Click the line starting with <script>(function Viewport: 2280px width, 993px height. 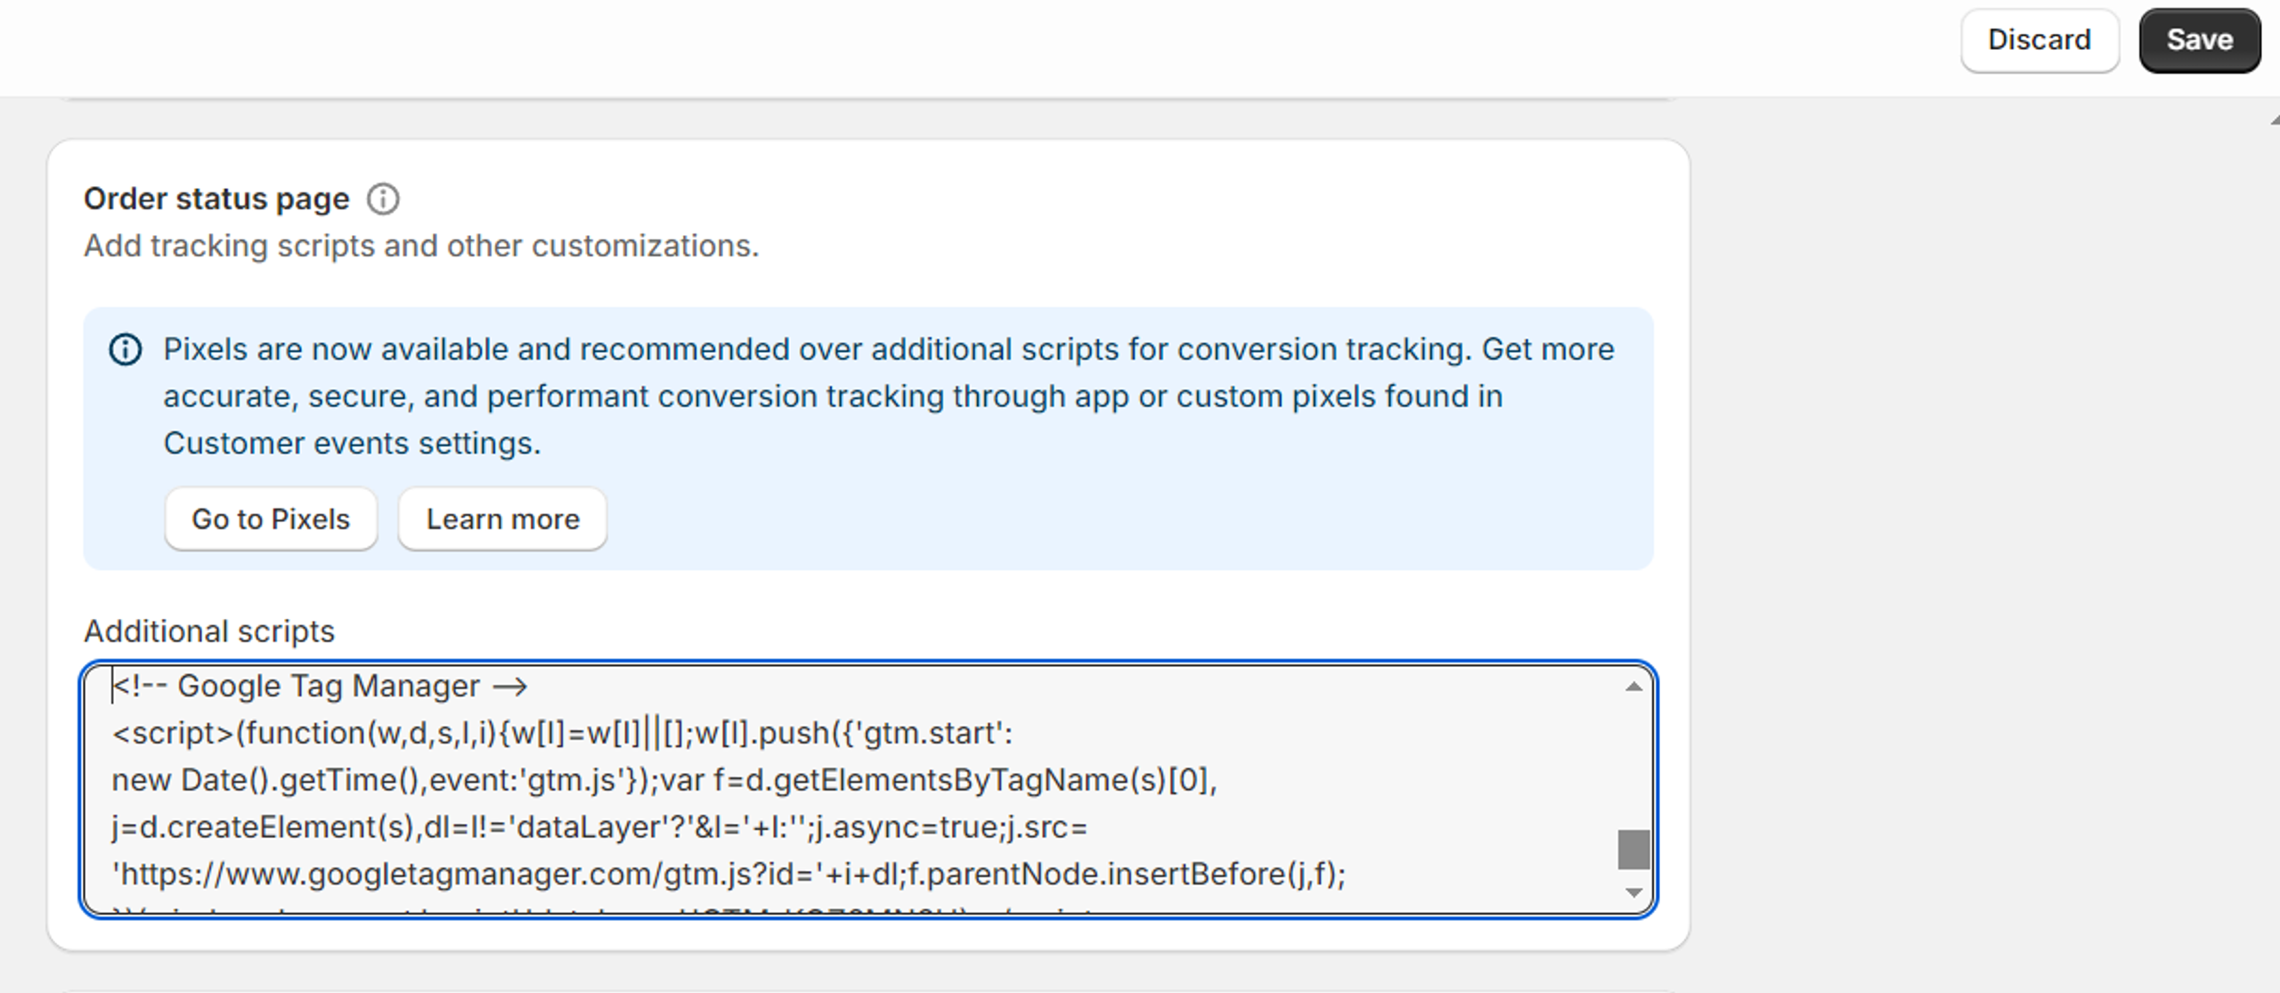[x=562, y=733]
